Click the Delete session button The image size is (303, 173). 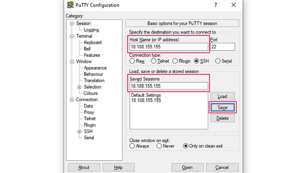tap(222, 118)
